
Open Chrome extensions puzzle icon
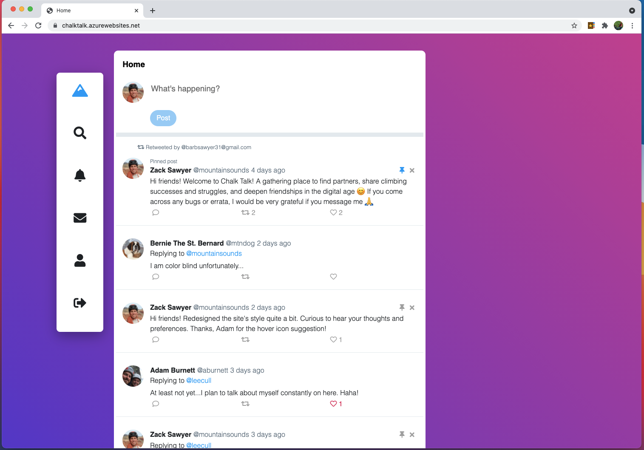(x=605, y=25)
